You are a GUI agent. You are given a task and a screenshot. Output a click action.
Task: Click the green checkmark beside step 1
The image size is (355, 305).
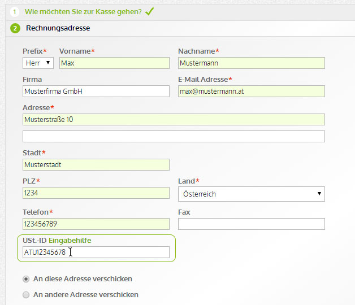pyautogui.click(x=150, y=11)
